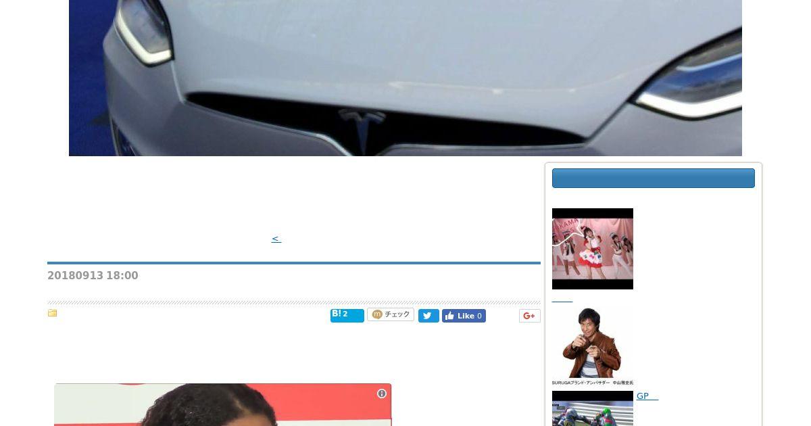Click the blue sidebar header bar
The height and width of the screenshot is (426, 811).
click(654, 178)
